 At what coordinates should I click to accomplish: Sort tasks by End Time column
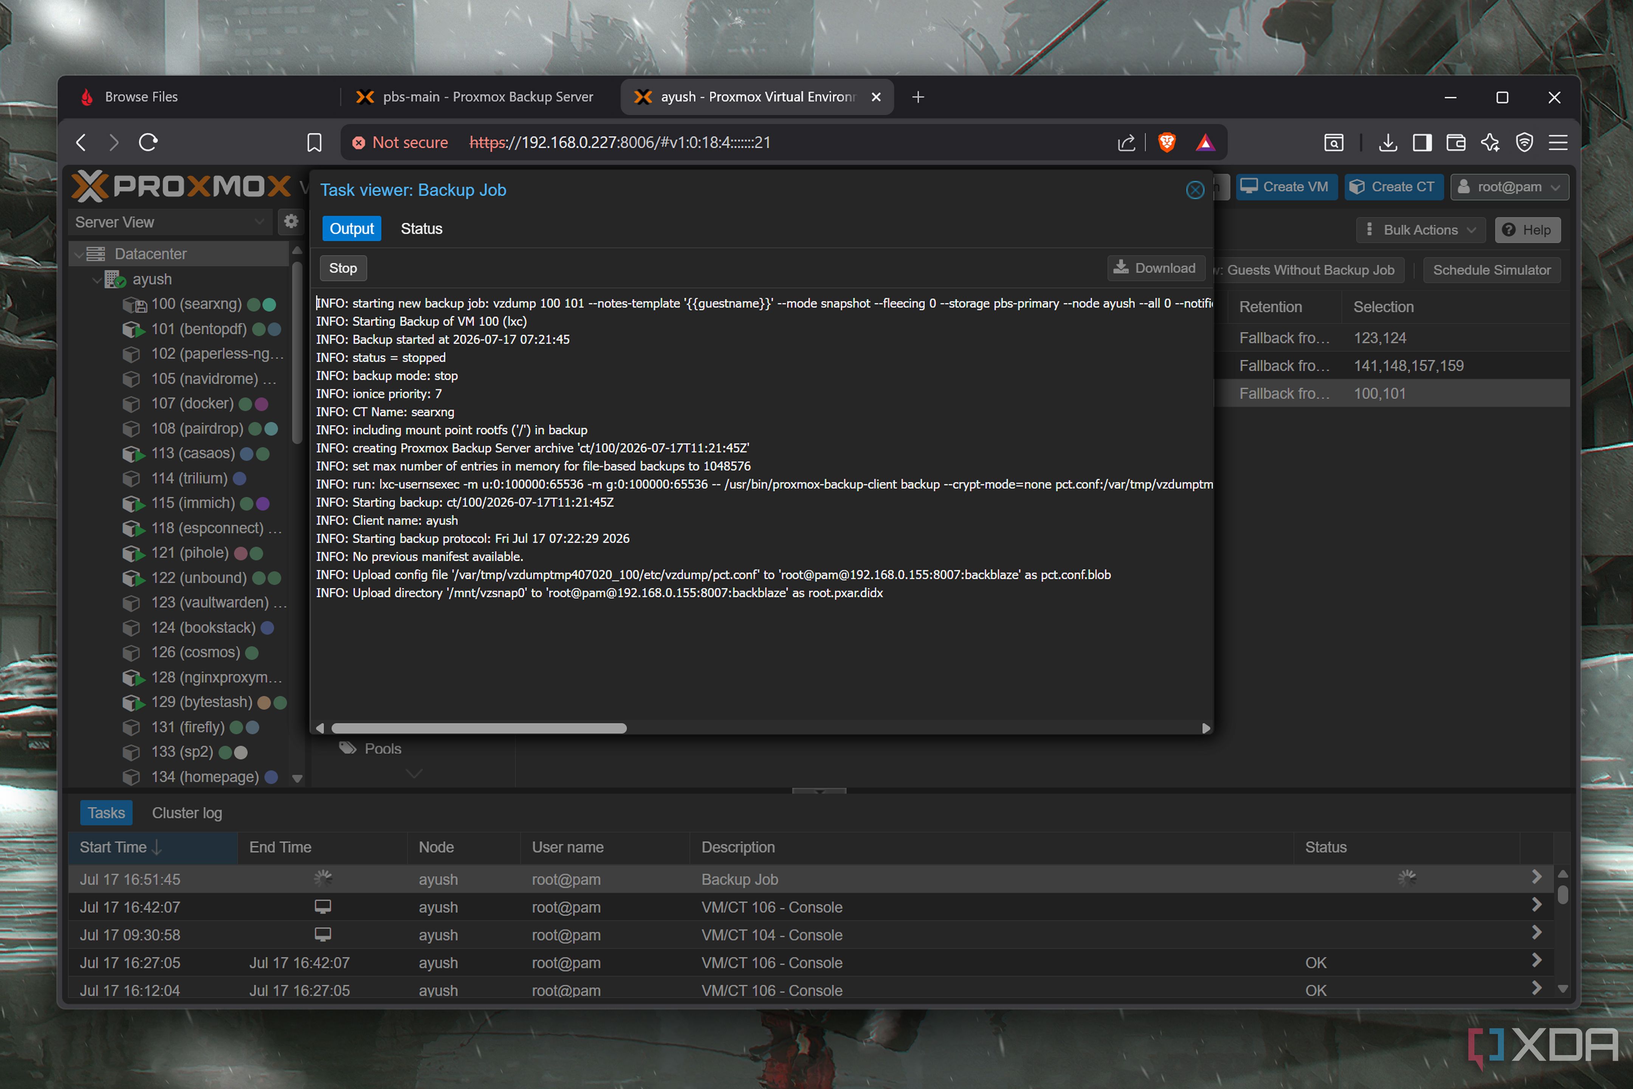pos(322,847)
